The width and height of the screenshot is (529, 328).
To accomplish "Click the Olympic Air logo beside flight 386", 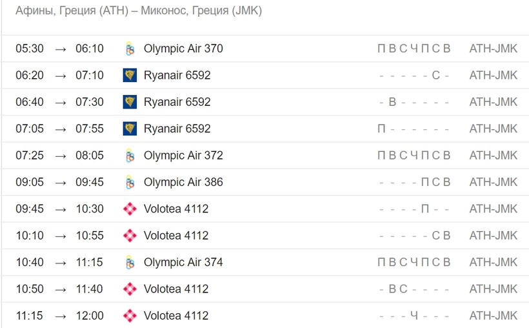I will 130,182.
